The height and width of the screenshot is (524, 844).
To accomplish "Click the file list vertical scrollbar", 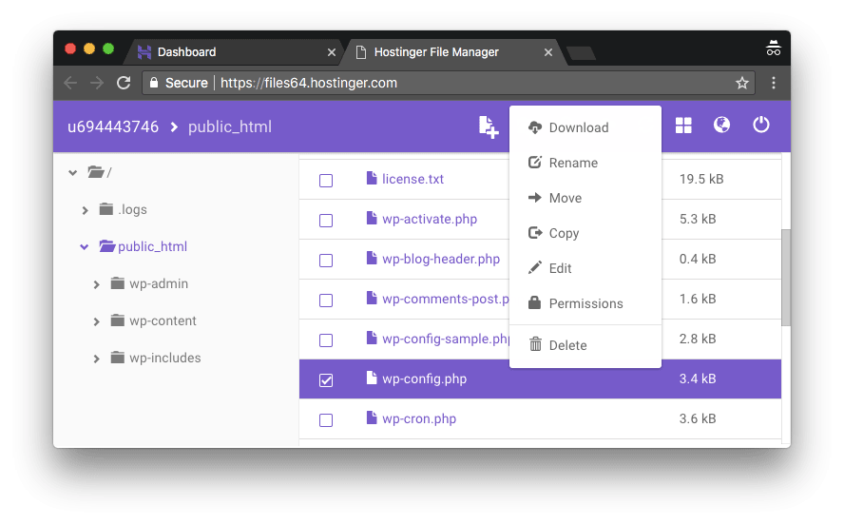I will click(786, 278).
